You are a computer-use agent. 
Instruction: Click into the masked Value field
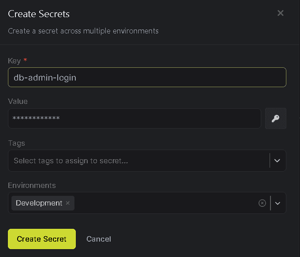(134, 118)
